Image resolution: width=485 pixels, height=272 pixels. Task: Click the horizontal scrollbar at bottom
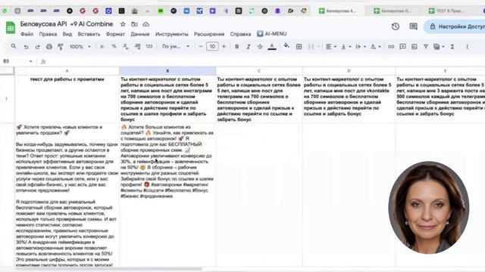tap(108, 269)
